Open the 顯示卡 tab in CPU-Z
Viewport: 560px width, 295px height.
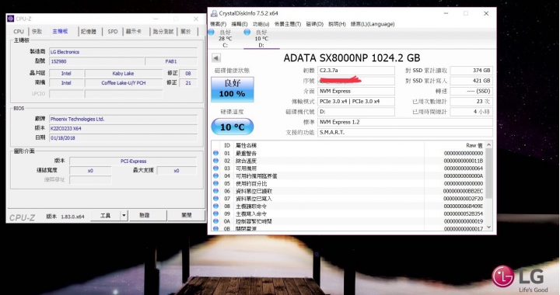point(134,31)
